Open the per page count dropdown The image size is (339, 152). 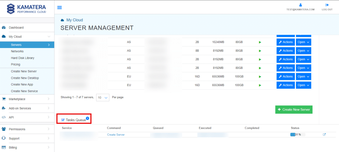click(103, 98)
